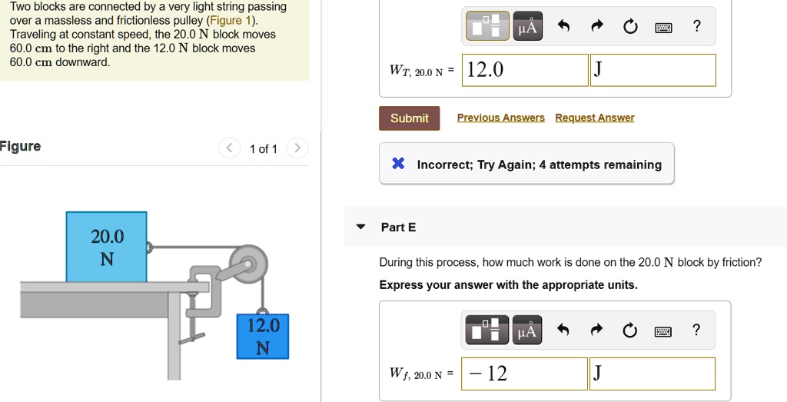Image resolution: width=787 pixels, height=402 pixels.
Task: Redo edit in upper answer toolbar
Action: [596, 27]
